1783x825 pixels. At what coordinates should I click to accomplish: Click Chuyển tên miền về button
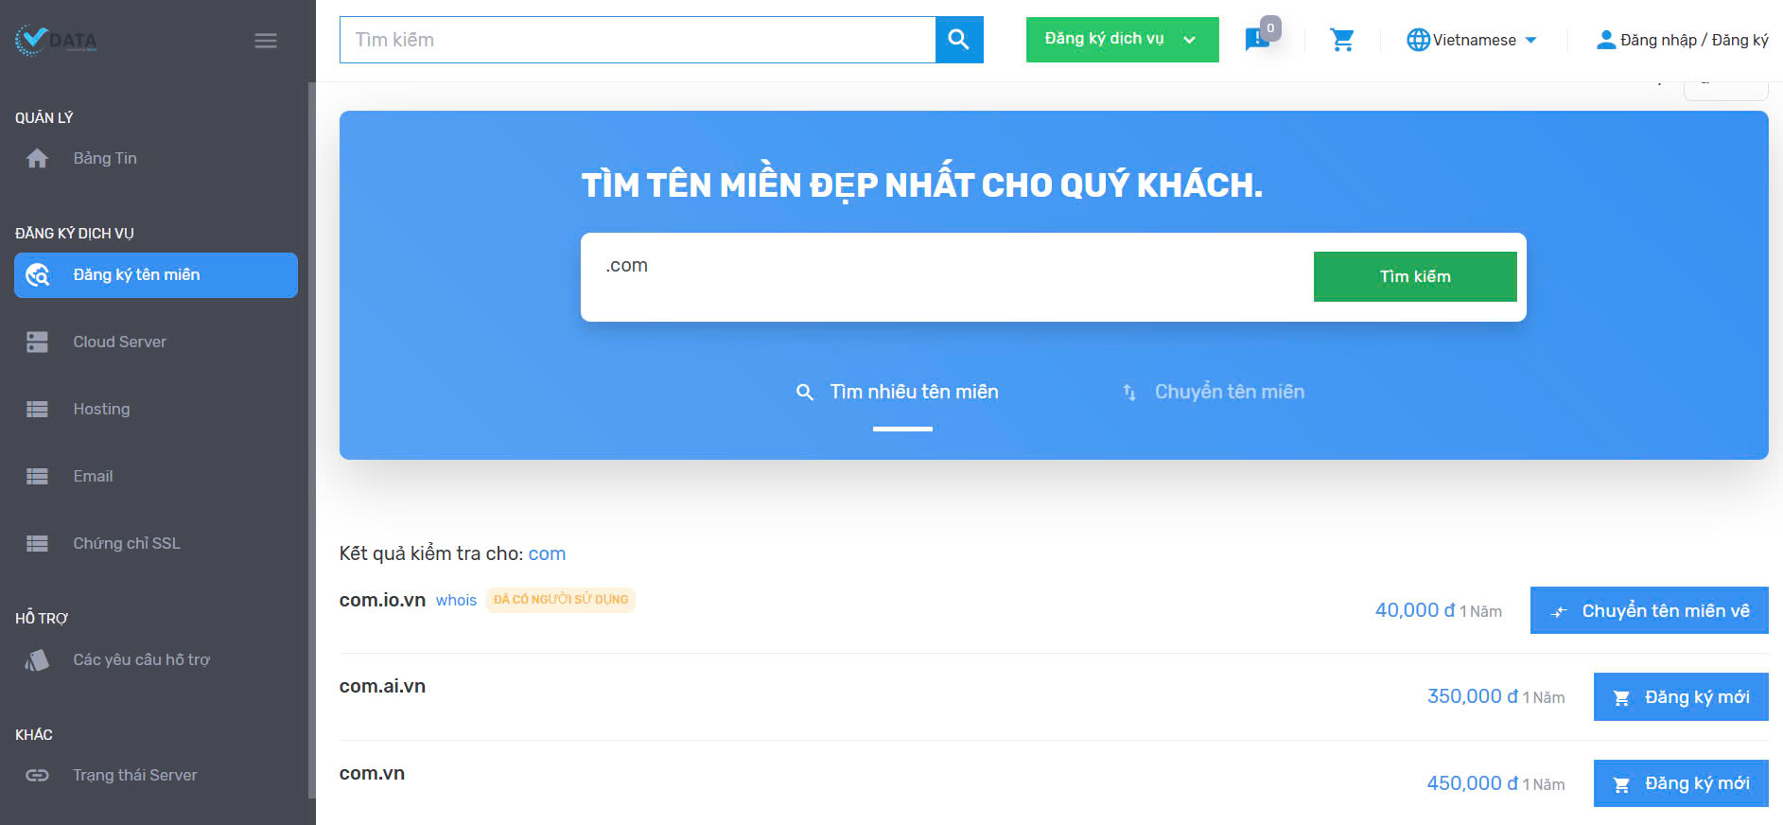pos(1649,610)
